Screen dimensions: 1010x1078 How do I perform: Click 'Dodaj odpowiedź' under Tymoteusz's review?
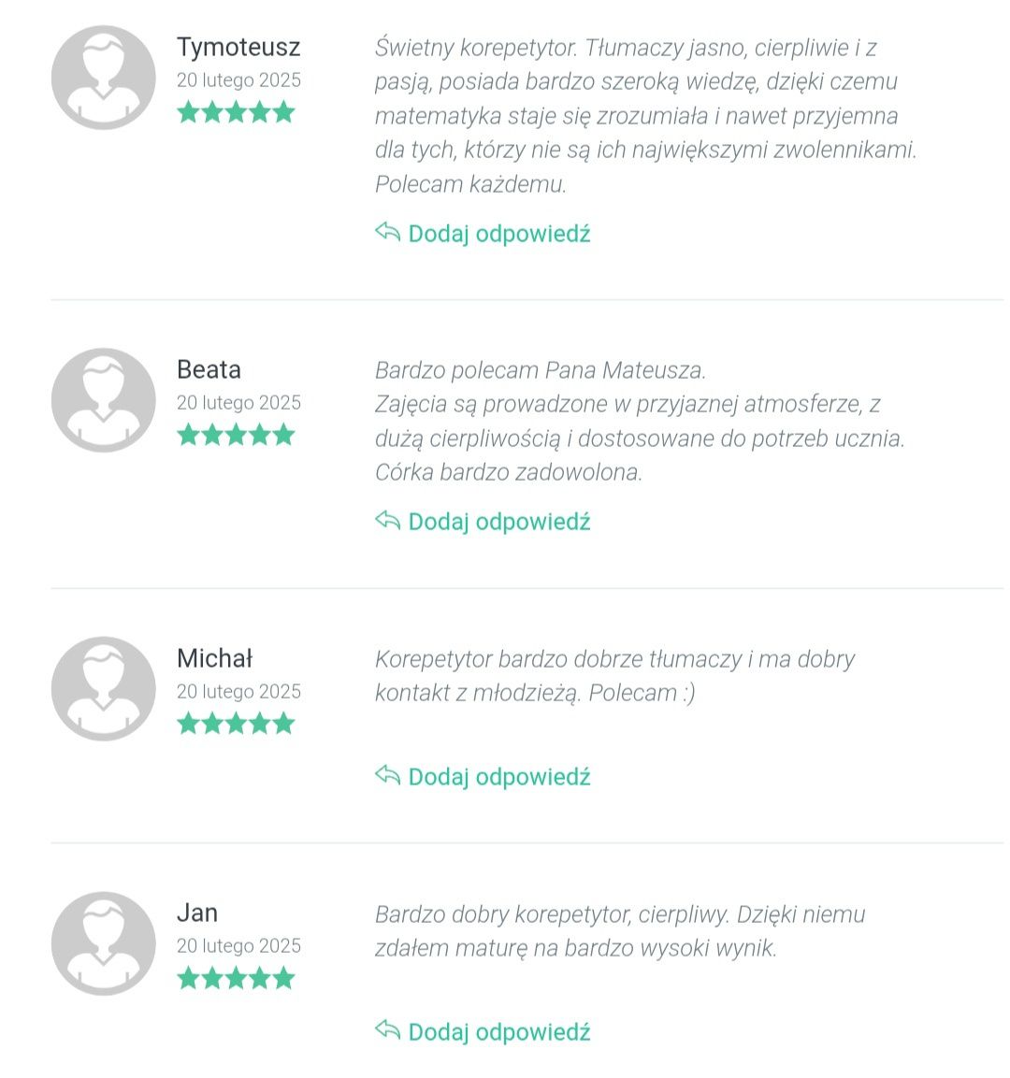point(499,234)
